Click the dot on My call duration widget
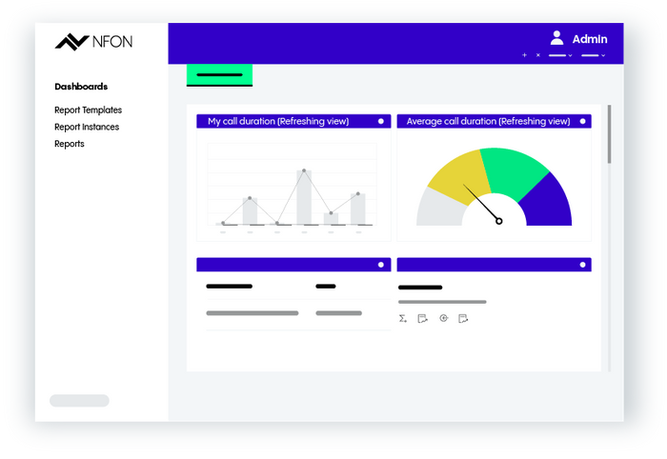The width and height of the screenshot is (667, 459). click(381, 121)
